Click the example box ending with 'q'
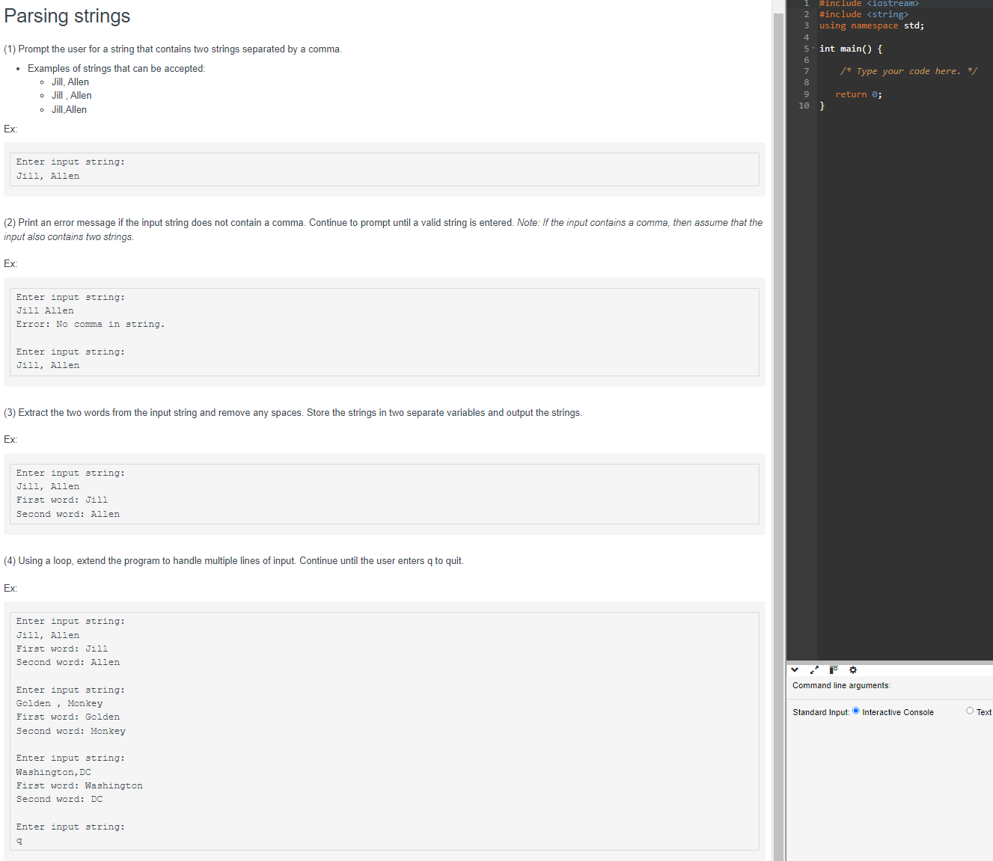Image resolution: width=993 pixels, height=861 pixels. pos(382,729)
